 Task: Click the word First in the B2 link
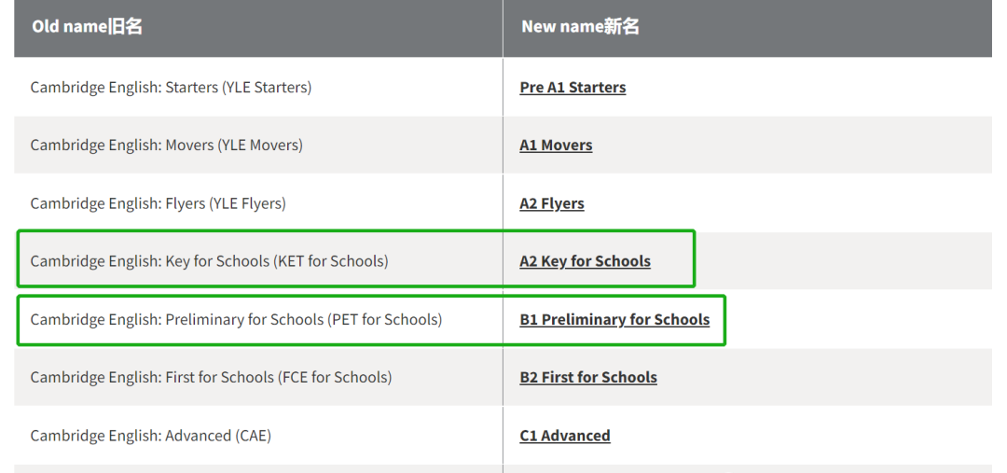(557, 377)
